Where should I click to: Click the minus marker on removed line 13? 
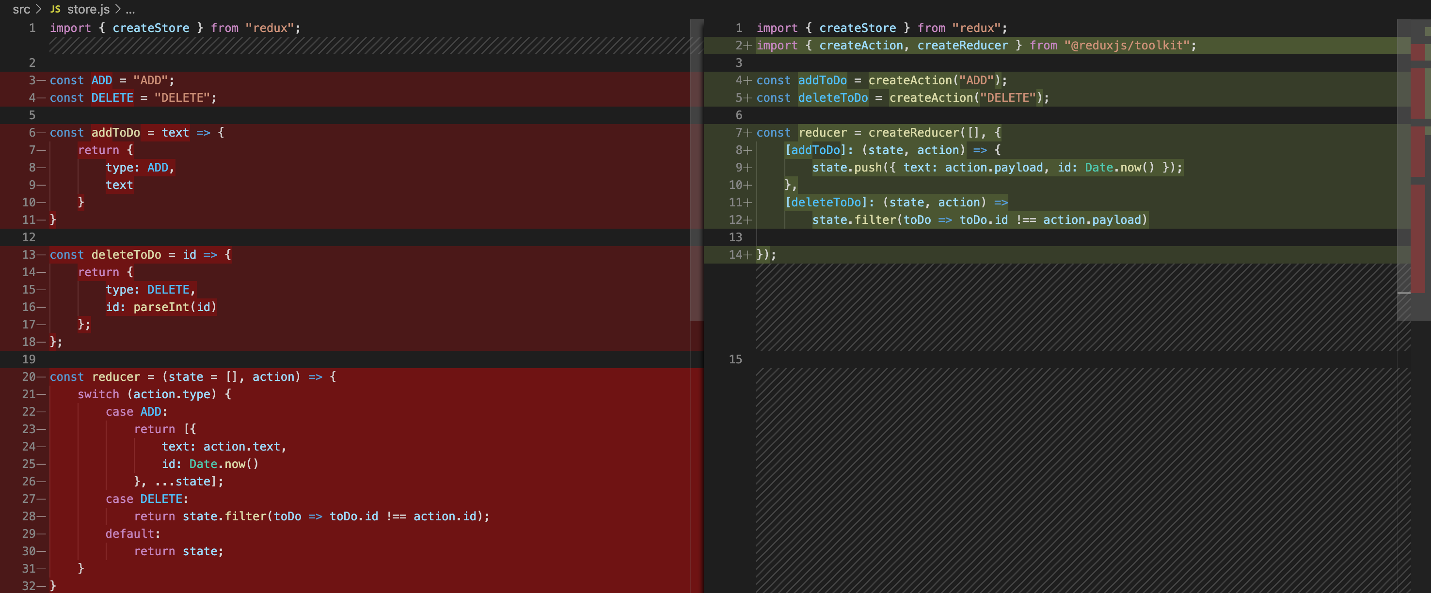coord(41,255)
